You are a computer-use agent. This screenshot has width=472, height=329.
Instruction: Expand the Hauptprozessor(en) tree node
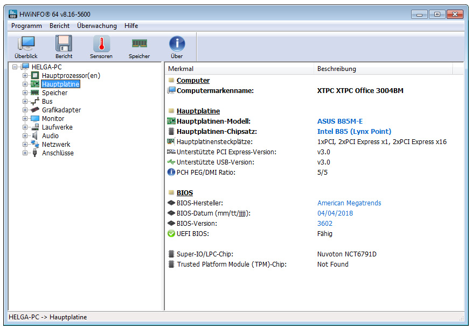click(25, 76)
